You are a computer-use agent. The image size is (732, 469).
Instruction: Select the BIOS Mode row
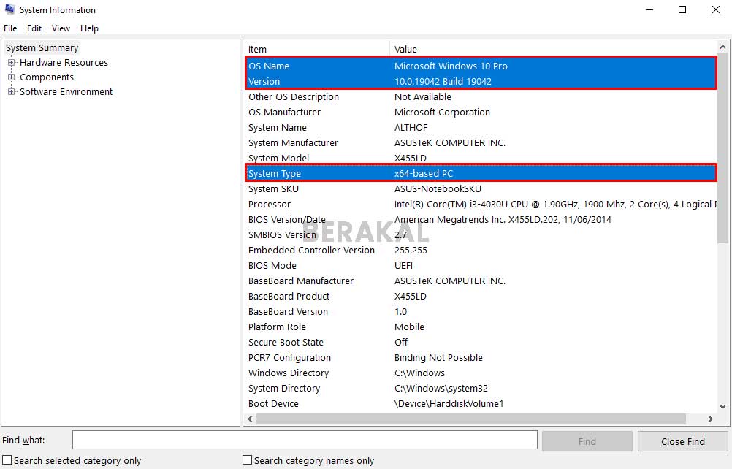pos(481,265)
